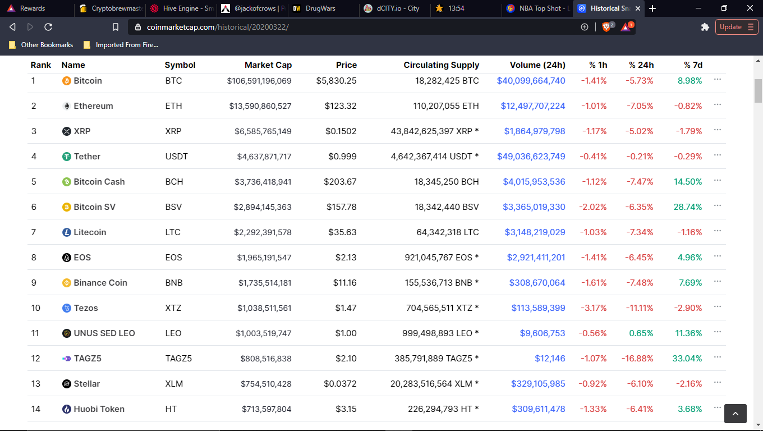This screenshot has width=763, height=431.
Task: Click the Update button in toolbar
Action: coord(736,27)
